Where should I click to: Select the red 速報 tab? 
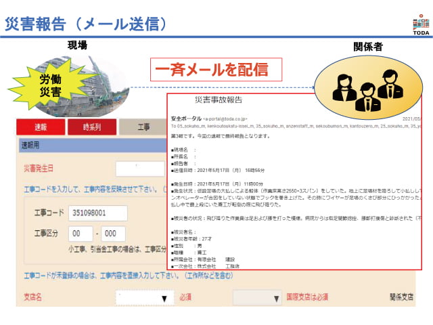[40, 127]
